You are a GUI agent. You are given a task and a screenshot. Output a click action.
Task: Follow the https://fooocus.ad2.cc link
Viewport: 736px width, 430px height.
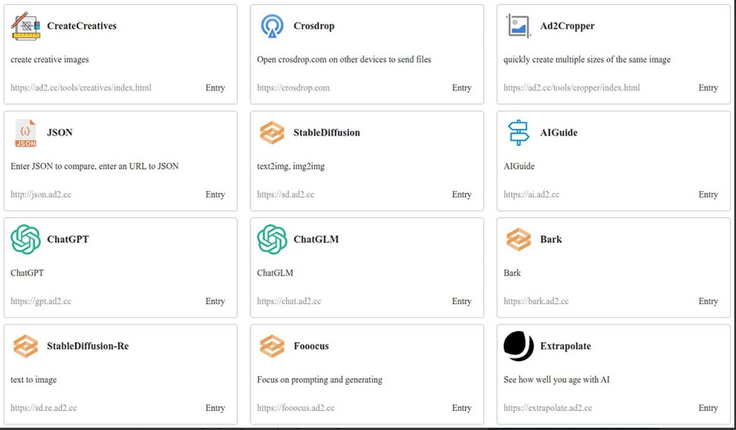tap(296, 408)
